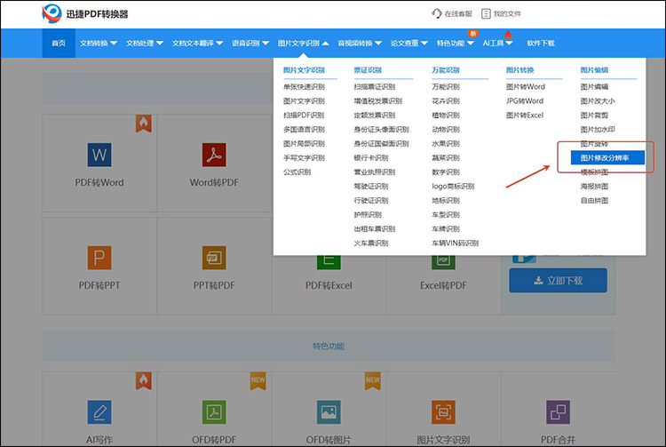Open 图片改大小 option
The width and height of the screenshot is (666, 447).
598,101
